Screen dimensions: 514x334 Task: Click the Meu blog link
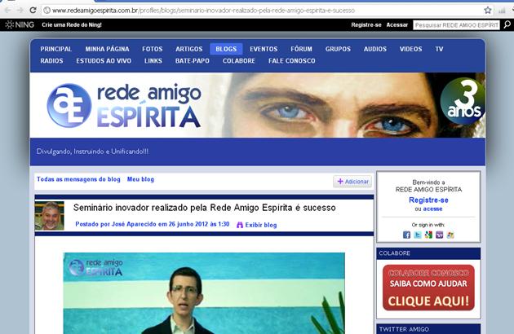(x=140, y=179)
